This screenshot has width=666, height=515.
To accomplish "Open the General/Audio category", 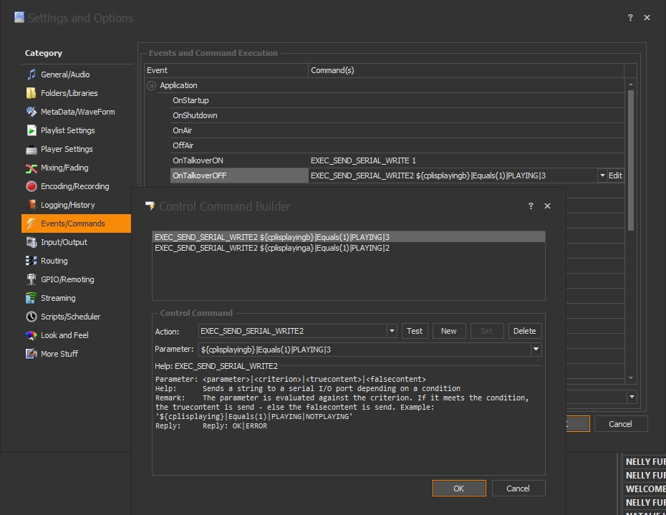I will click(76, 74).
